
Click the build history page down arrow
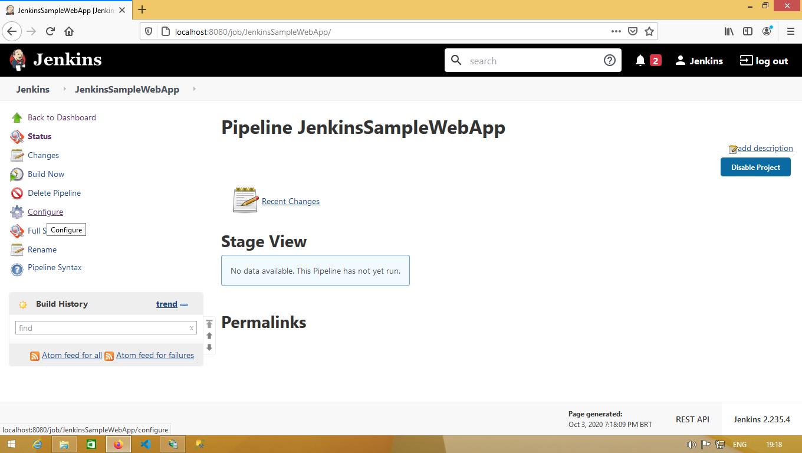[209, 347]
